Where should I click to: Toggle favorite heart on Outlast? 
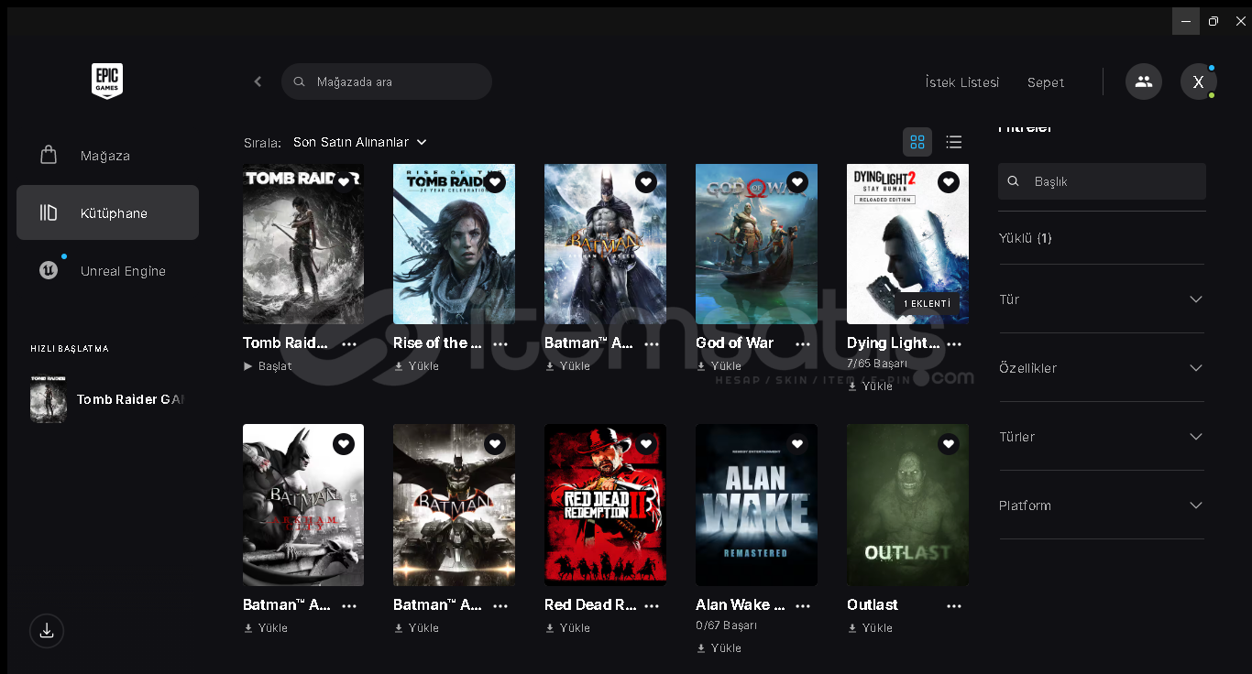click(949, 444)
